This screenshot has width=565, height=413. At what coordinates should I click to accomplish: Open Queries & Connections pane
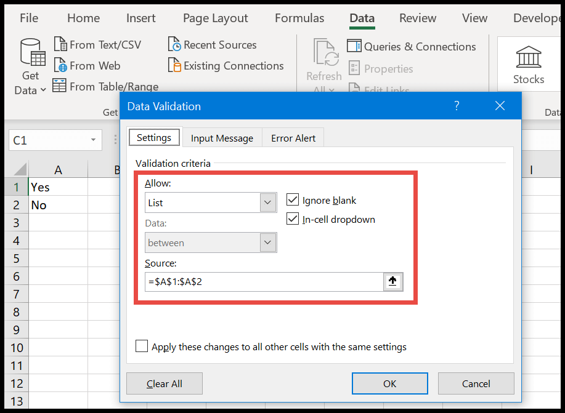(411, 46)
